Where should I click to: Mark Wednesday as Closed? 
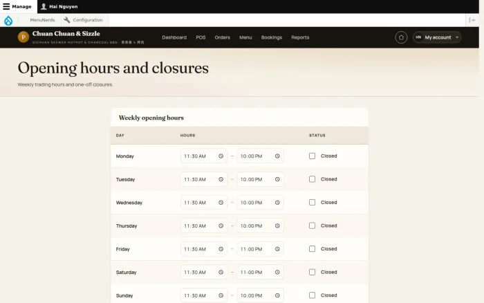click(313, 202)
